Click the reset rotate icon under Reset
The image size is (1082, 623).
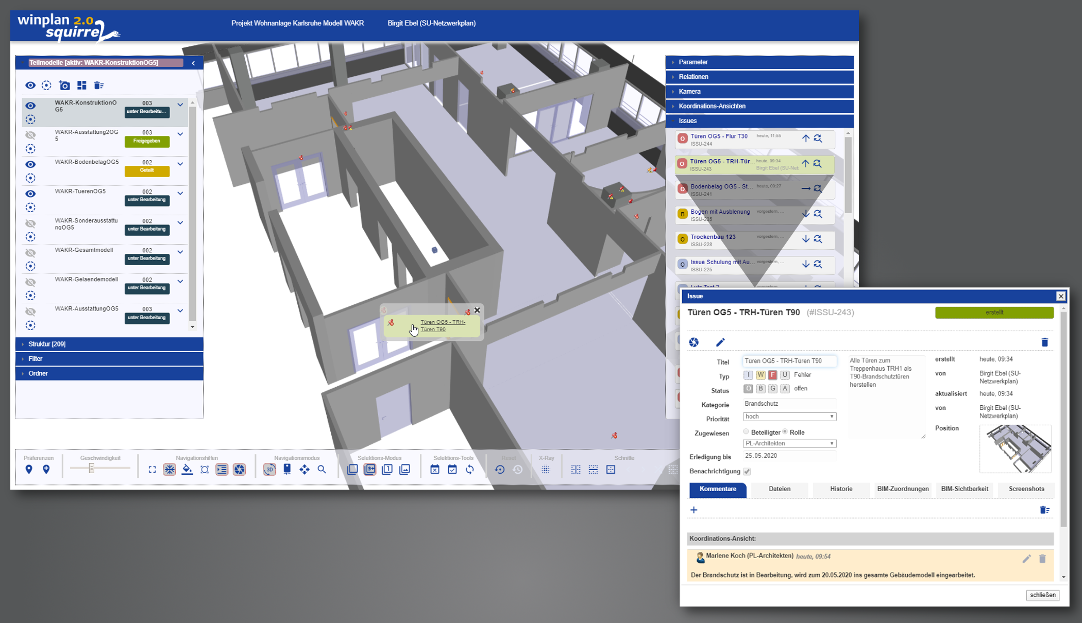pos(500,470)
